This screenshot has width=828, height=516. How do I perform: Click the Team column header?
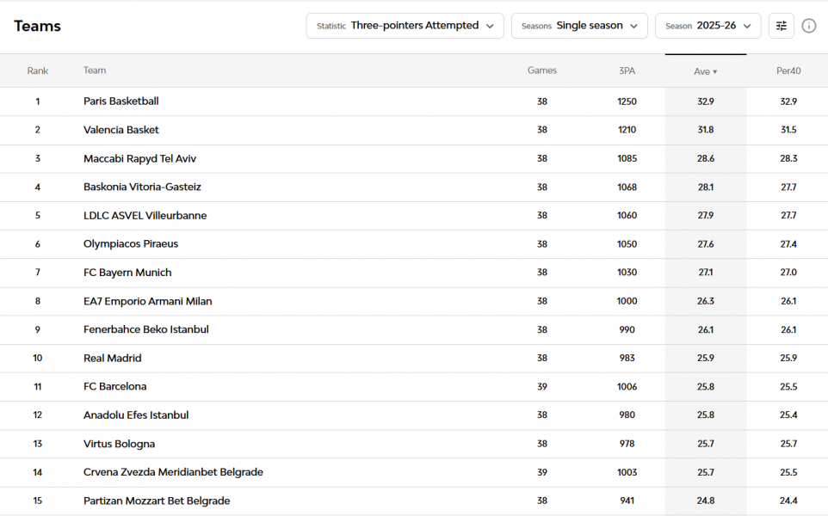95,71
